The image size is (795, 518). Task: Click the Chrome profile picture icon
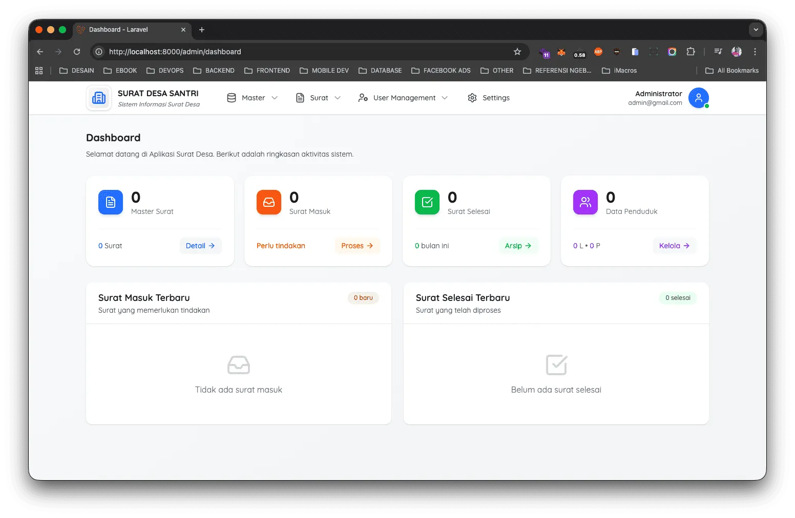(737, 52)
